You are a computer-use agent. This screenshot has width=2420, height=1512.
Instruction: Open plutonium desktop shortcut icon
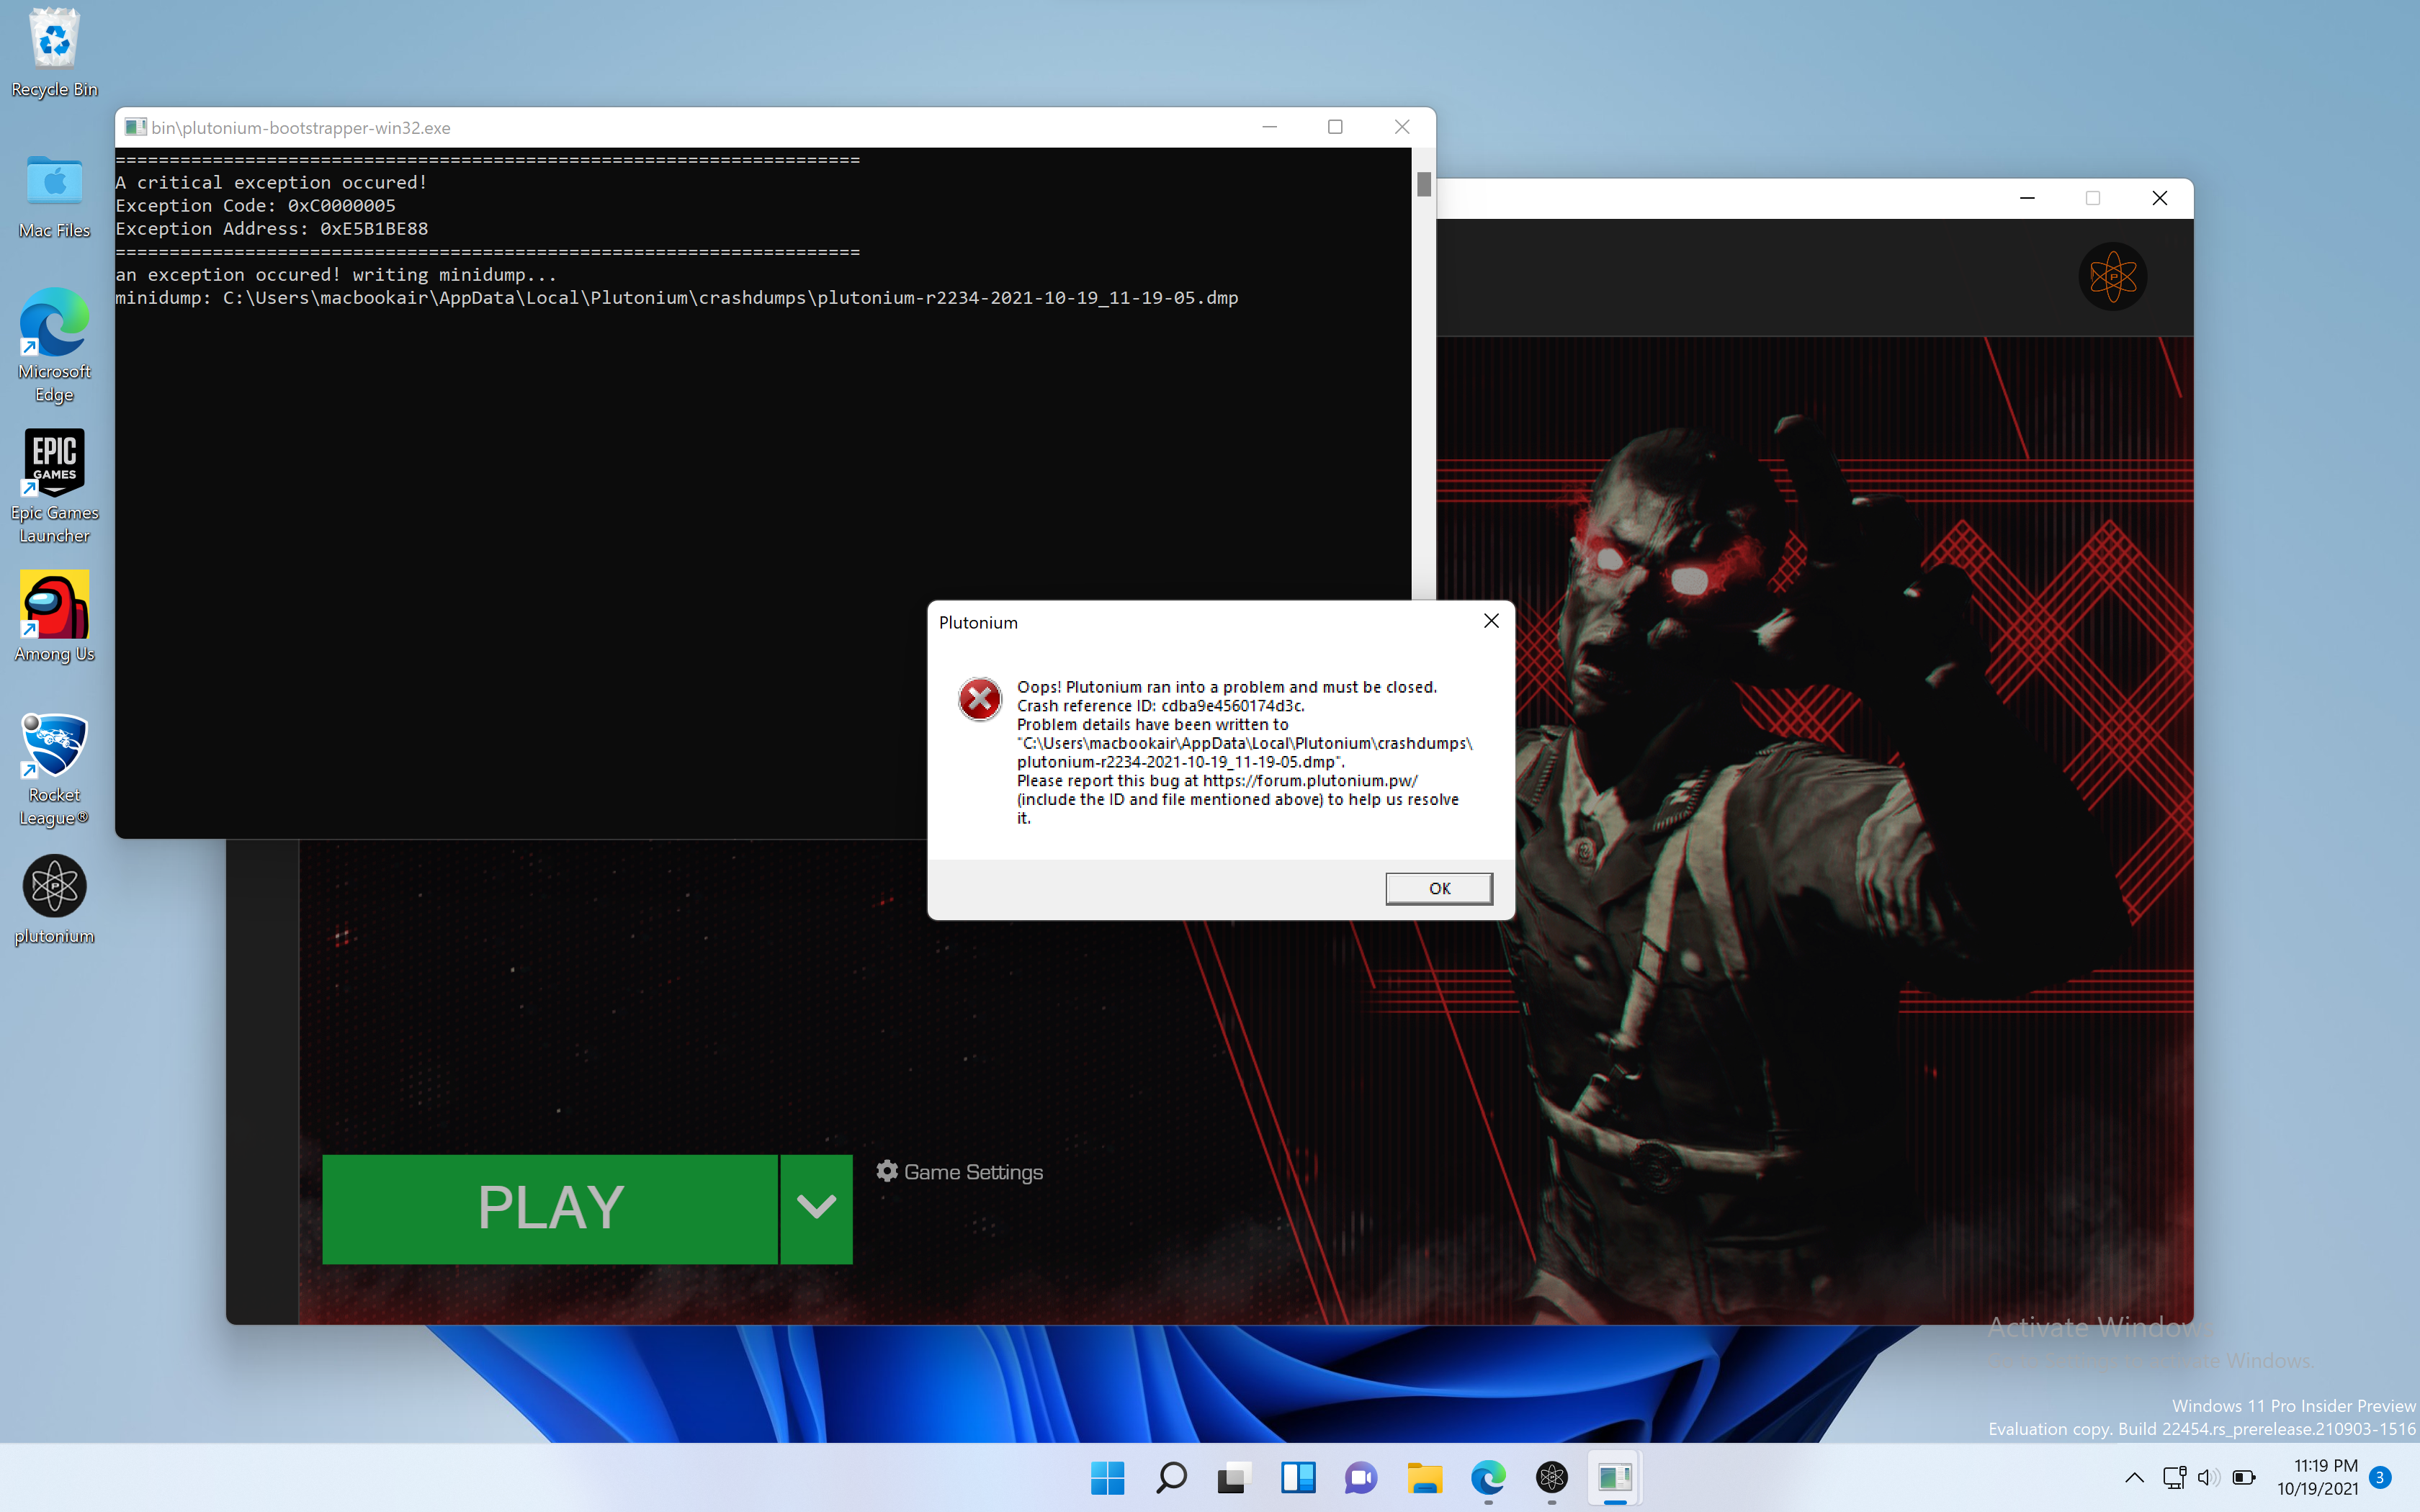pos(54,886)
